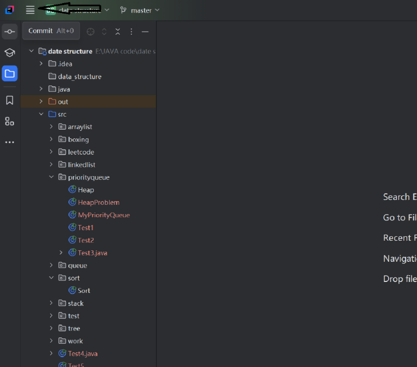Select the java folder row
This screenshot has height=367, width=417.
click(88, 89)
